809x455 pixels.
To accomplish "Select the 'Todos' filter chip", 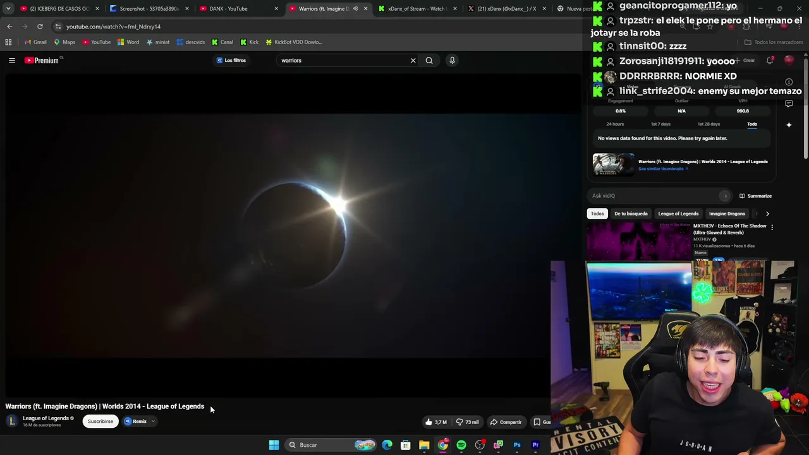I will click(597, 214).
